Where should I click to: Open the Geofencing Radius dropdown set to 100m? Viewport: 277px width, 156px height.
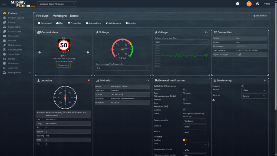(254, 90)
